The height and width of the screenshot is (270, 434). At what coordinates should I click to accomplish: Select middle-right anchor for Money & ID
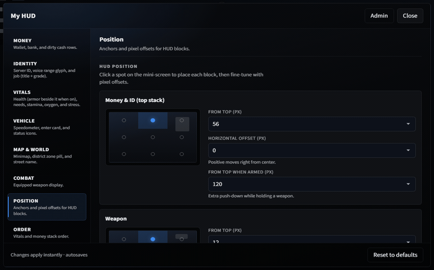click(182, 137)
